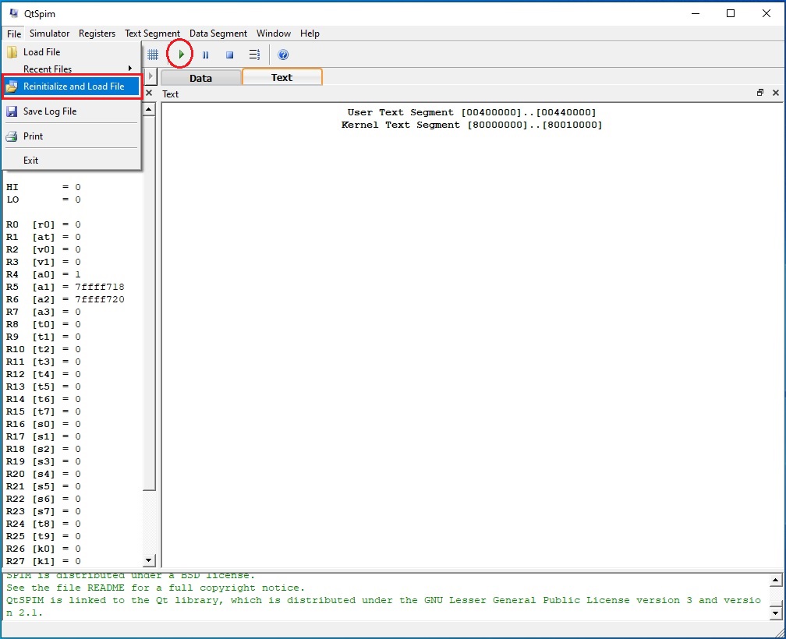Click the Single Step toolbar icon

255,55
